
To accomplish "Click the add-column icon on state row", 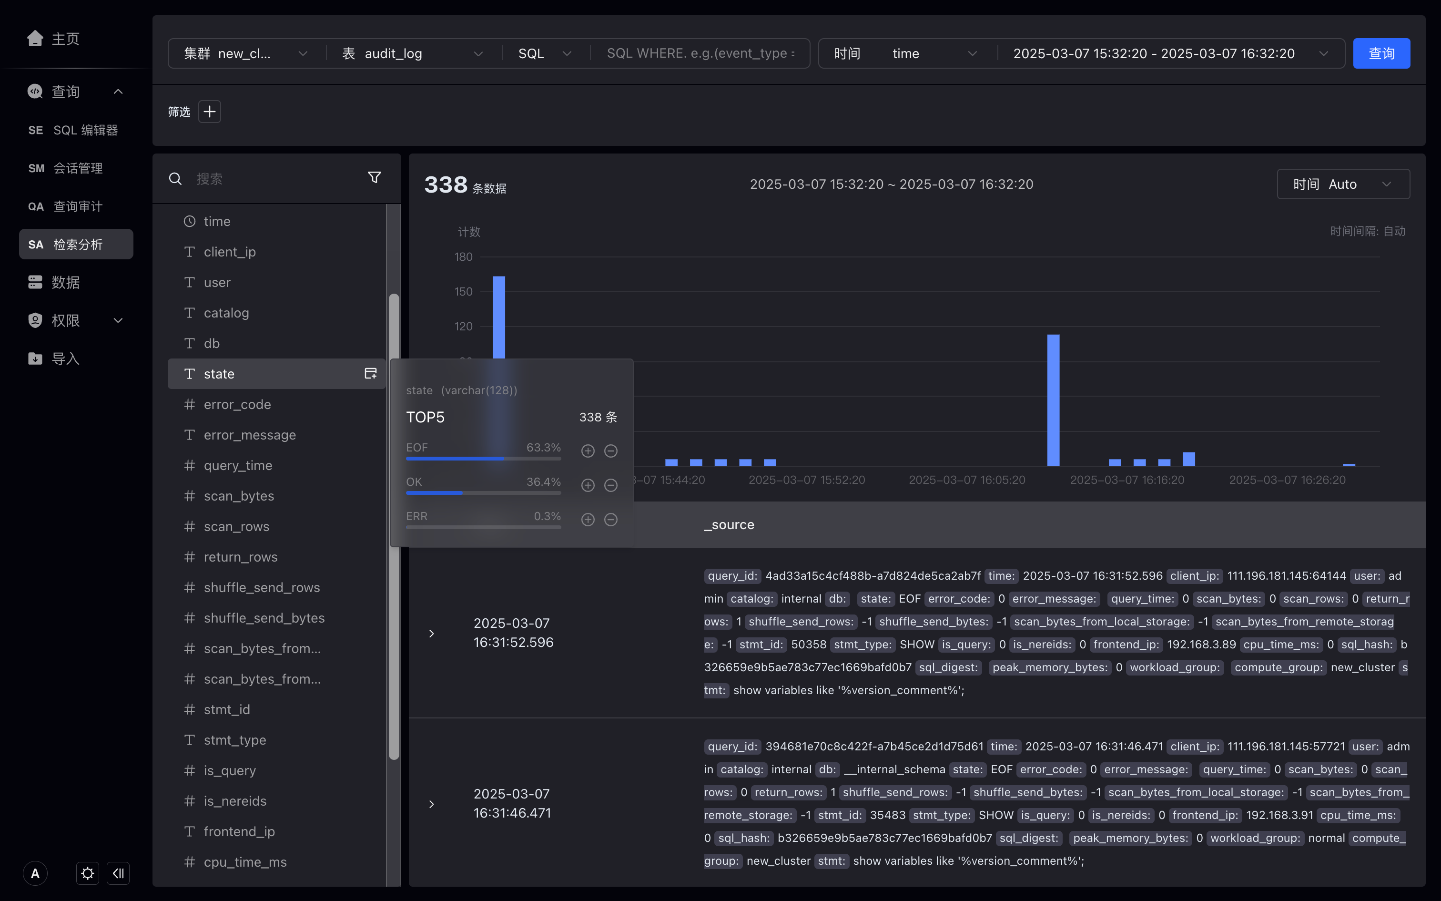I will [x=370, y=374].
